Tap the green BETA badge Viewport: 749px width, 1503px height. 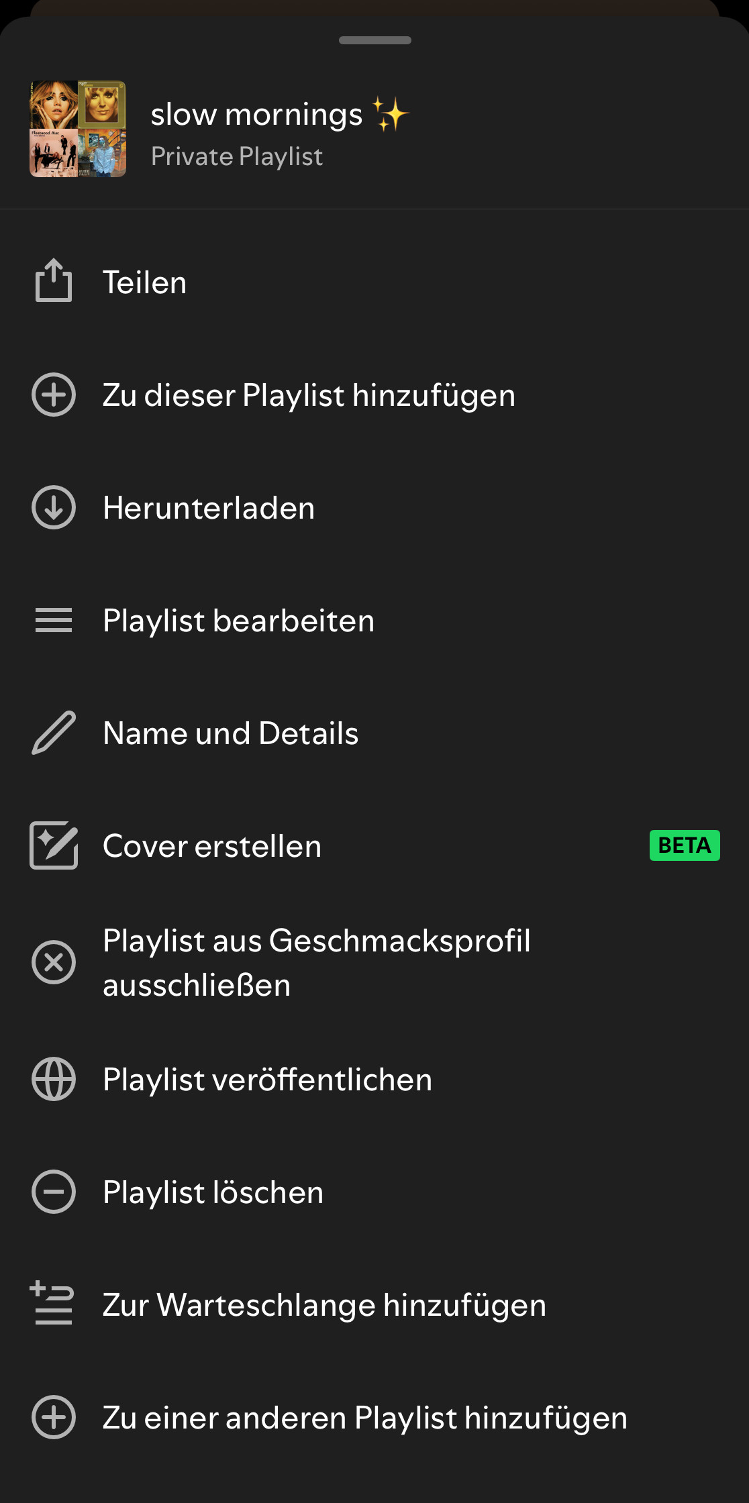tap(684, 845)
